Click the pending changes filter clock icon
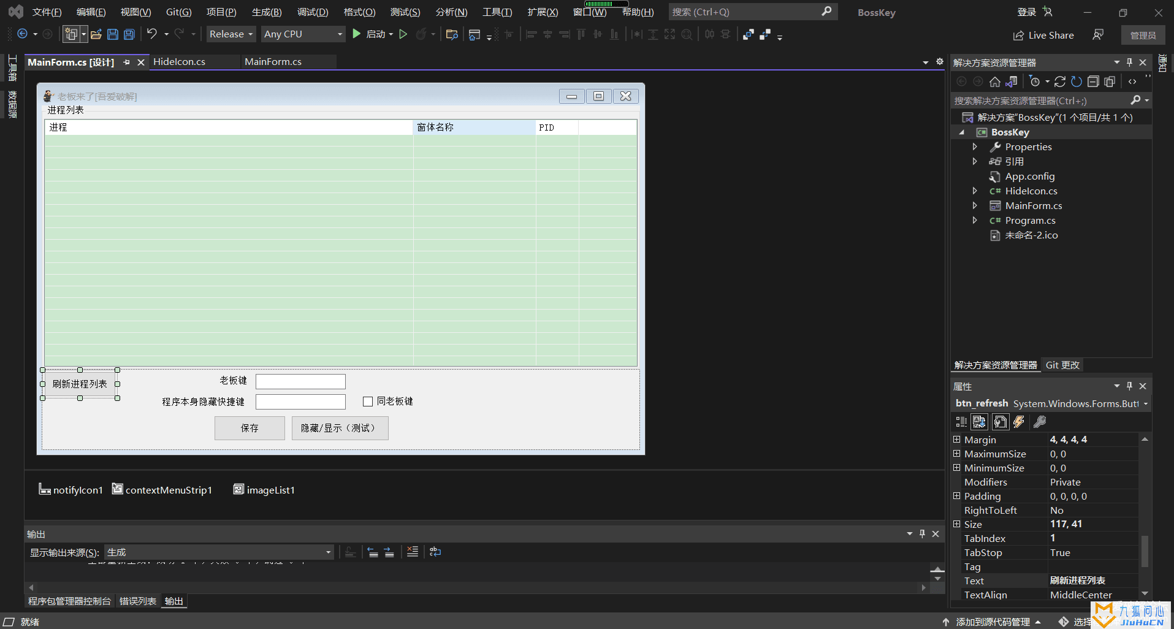 pyautogui.click(x=1035, y=82)
